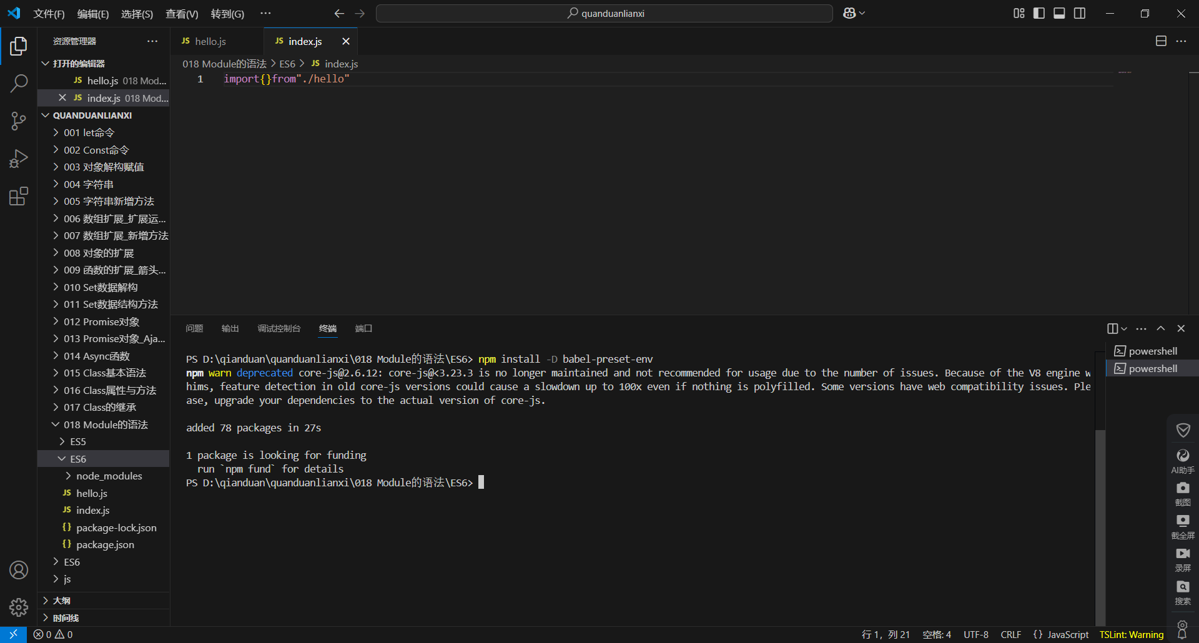Open editor more actions ellipsis
This screenshot has width=1199, height=643.
[x=1181, y=41]
